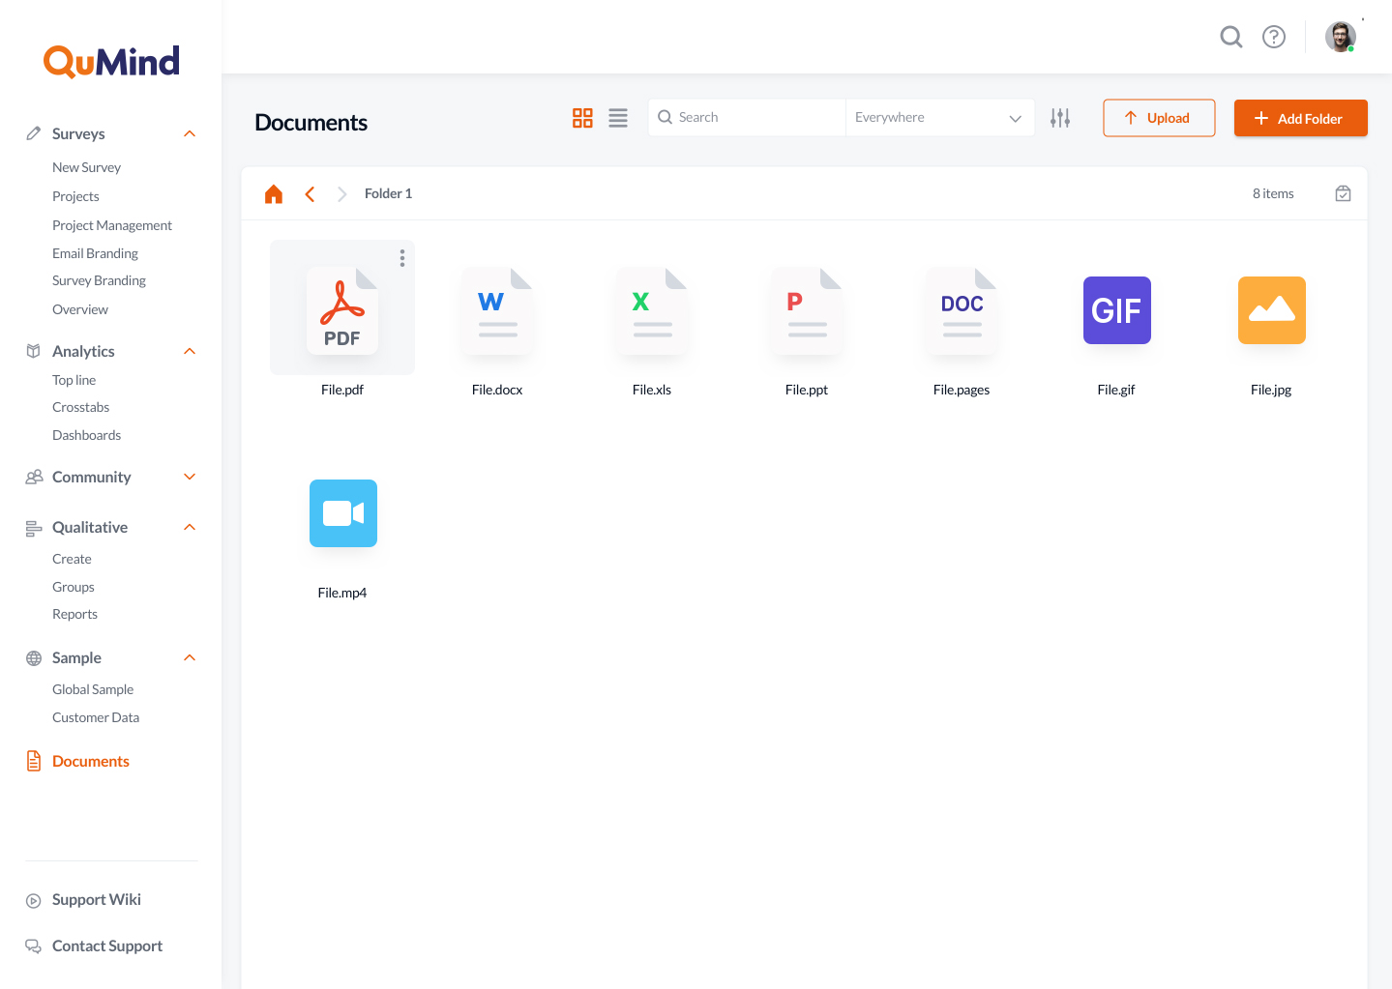Click the Contact Support chat icon
Screen dimensions: 1392x989
[x=34, y=946]
